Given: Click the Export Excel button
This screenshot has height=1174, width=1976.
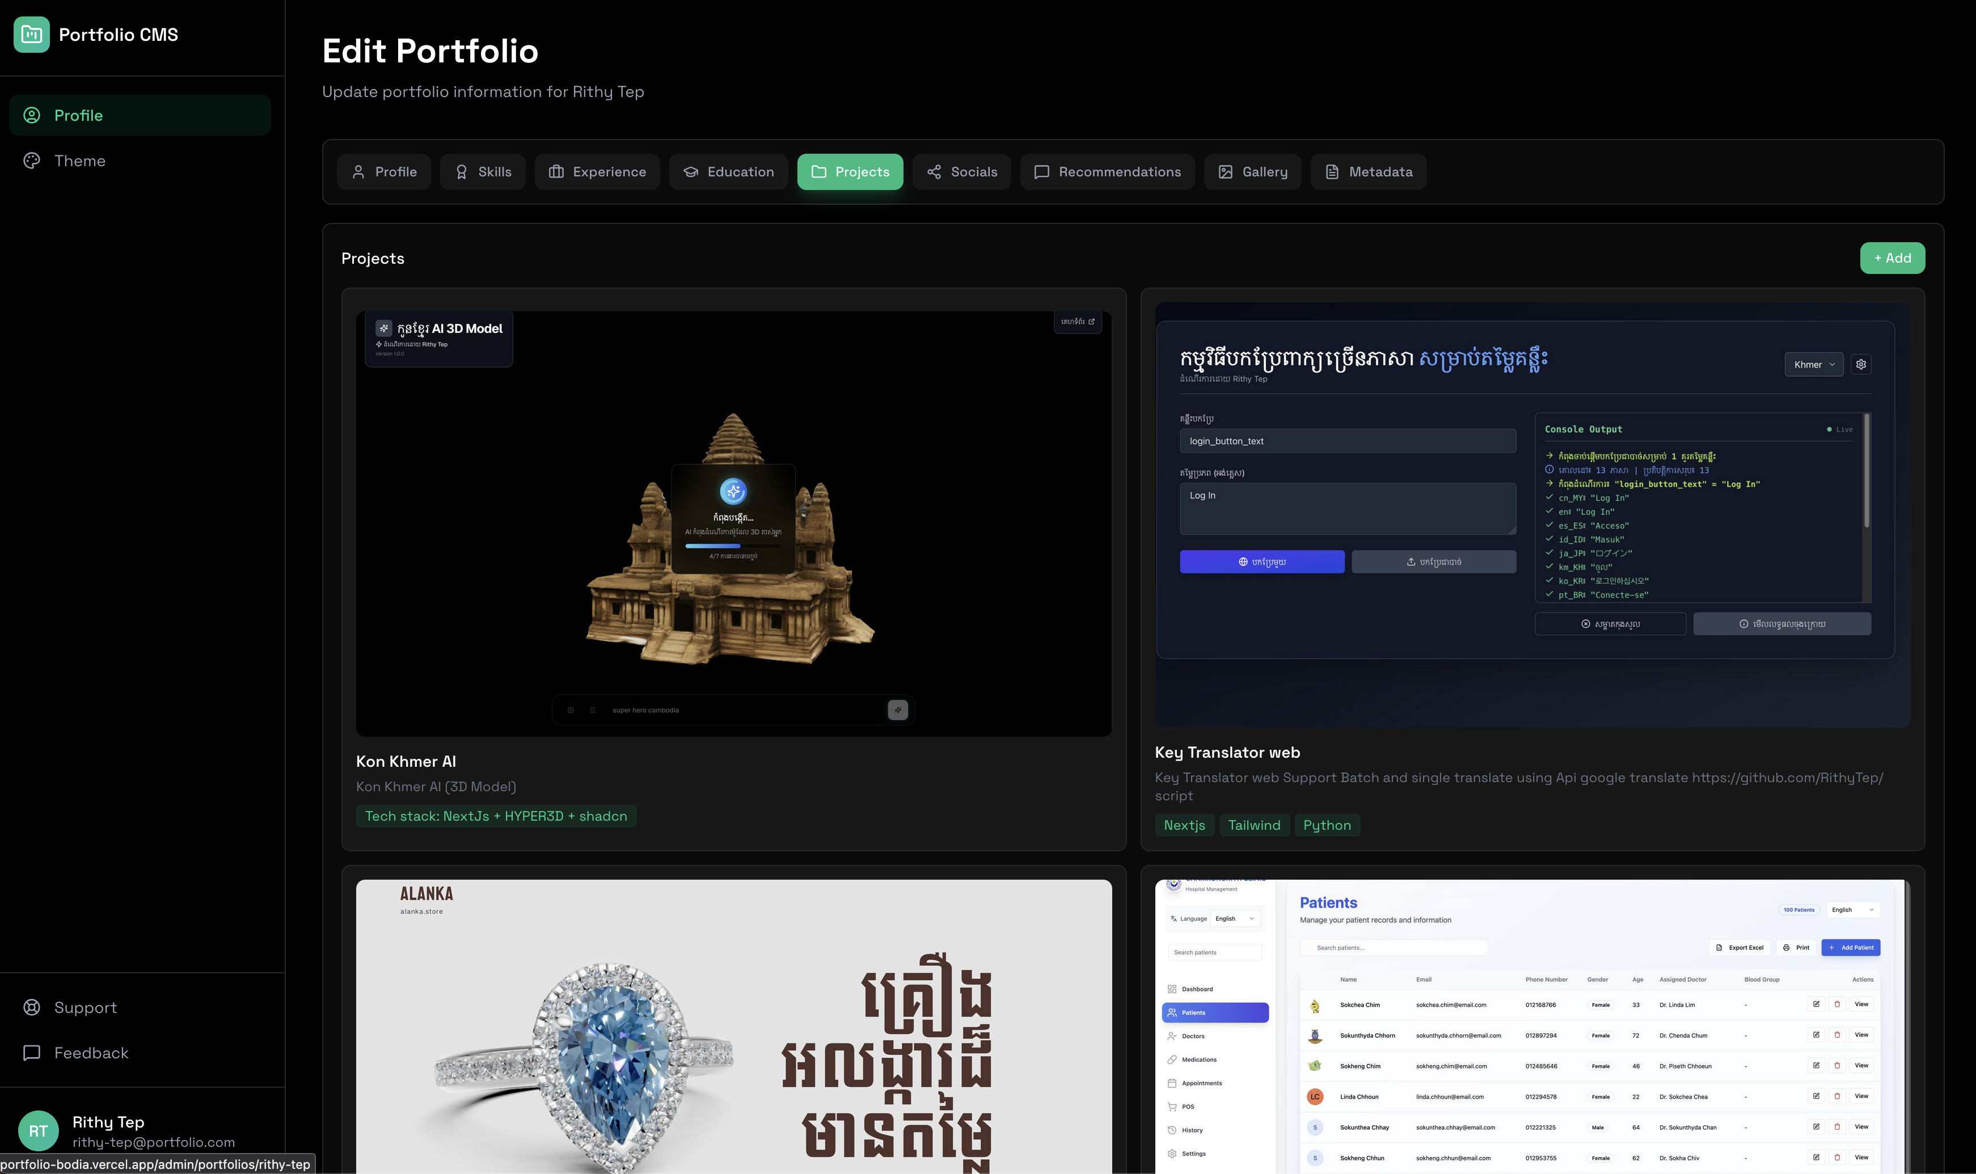Looking at the screenshot, I should tap(1739, 947).
